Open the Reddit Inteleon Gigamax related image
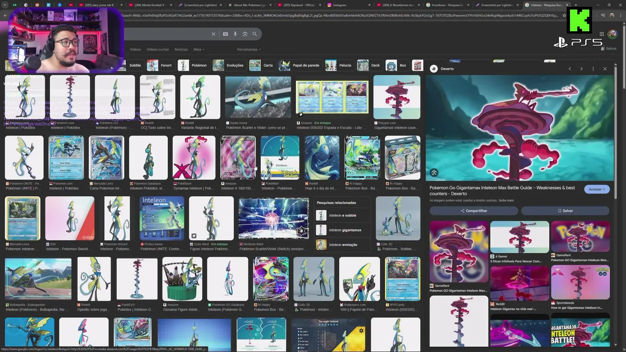 [519, 283]
